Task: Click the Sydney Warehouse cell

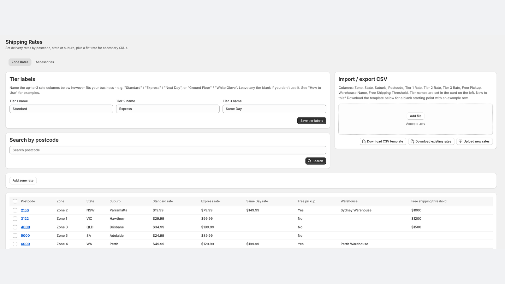Action: [356, 210]
